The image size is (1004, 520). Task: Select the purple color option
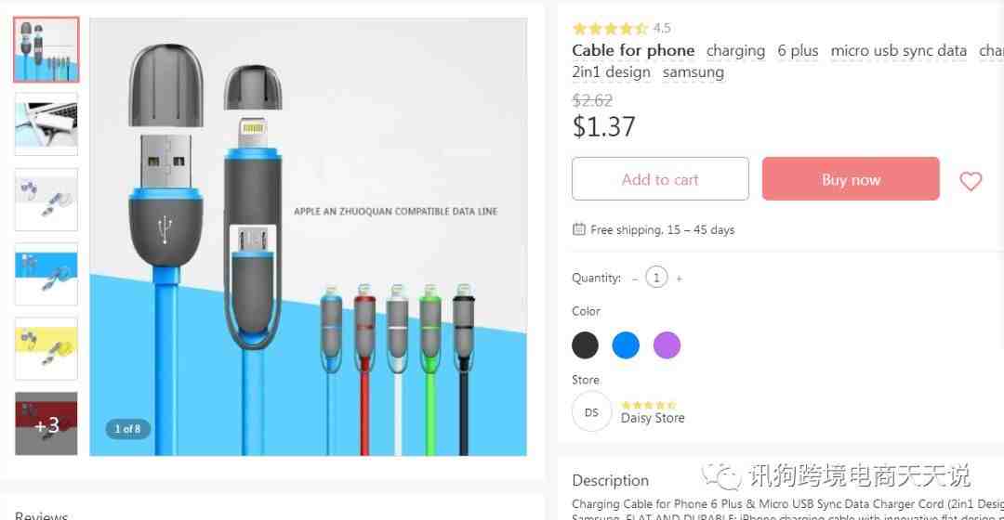pyautogui.click(x=667, y=345)
